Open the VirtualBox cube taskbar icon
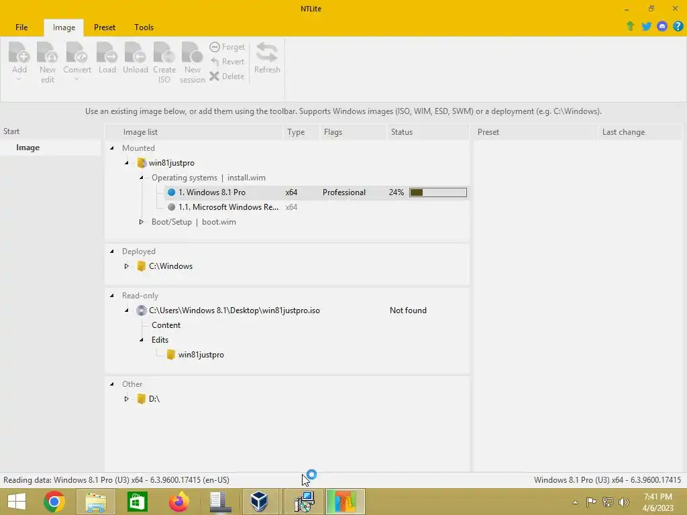687x515 pixels. point(259,502)
